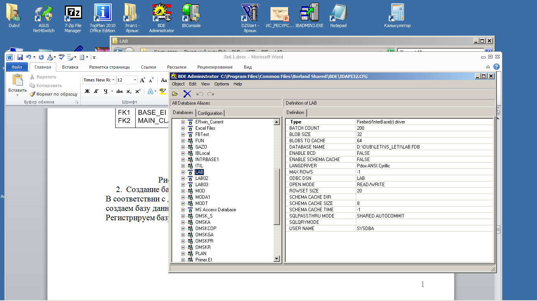Image resolution: width=537 pixels, height=301 pixels.
Task: Click the ABC spelling check icon in Word
Action: [62, 57]
